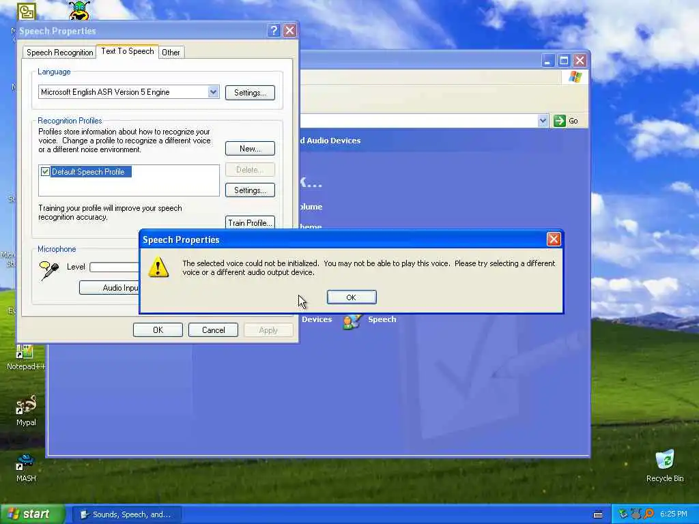
Task: Confirm Speech Properties with OK button
Action: [x=158, y=330]
